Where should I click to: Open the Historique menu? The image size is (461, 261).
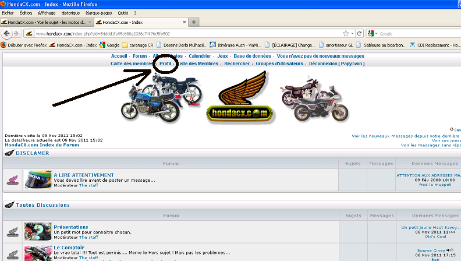(70, 13)
